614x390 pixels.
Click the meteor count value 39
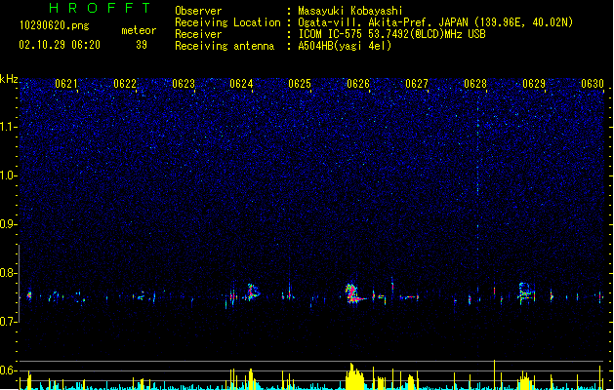click(142, 45)
